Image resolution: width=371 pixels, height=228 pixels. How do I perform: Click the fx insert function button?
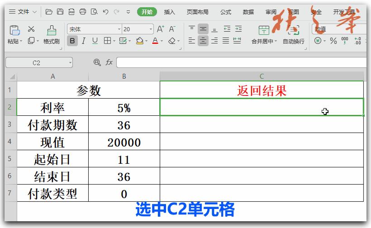[x=109, y=62]
